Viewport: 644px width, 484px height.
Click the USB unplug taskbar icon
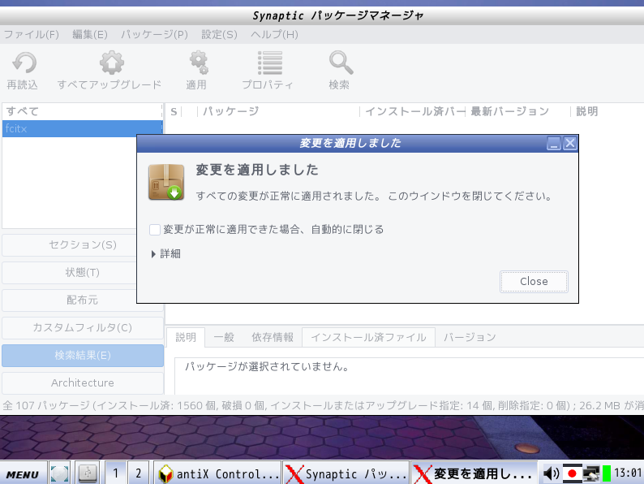pos(87,473)
